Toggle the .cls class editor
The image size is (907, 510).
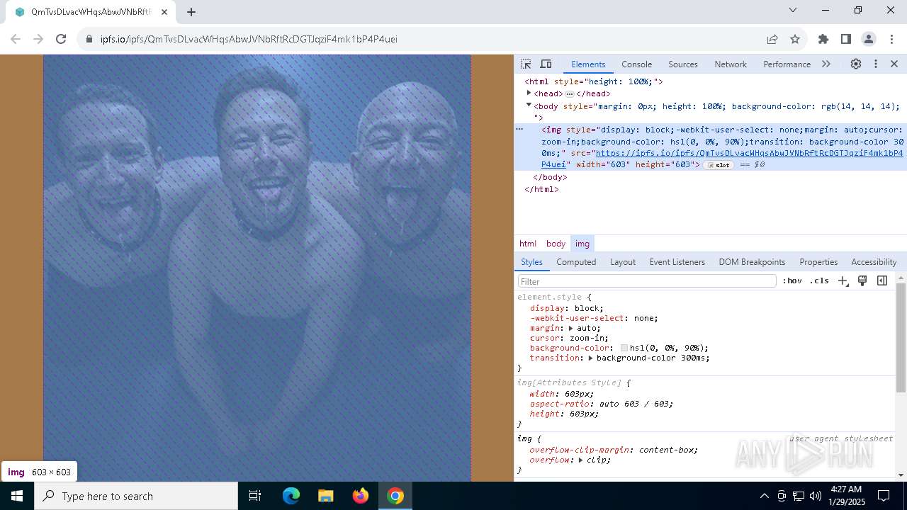(819, 281)
